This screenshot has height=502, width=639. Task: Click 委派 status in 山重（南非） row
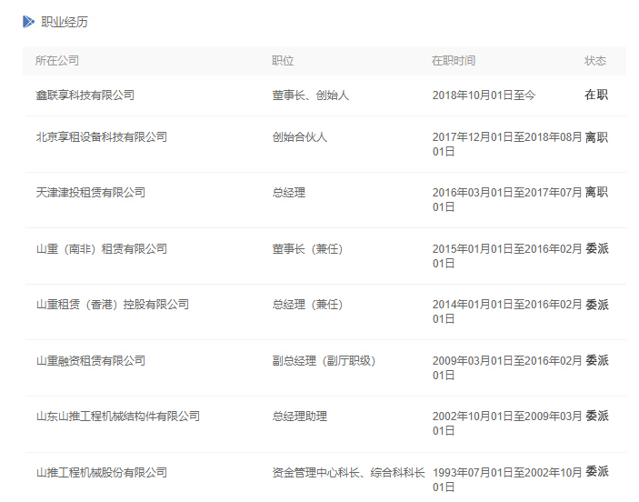click(597, 249)
